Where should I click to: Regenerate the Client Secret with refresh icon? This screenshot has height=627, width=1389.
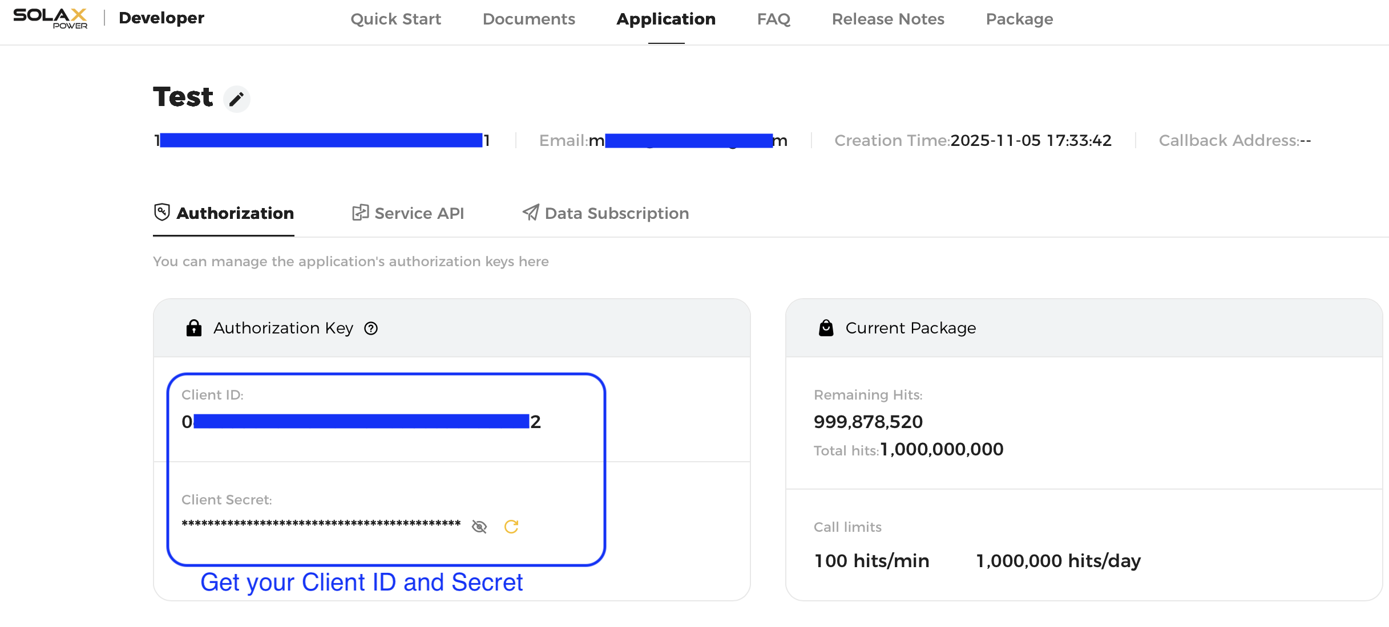[511, 526]
